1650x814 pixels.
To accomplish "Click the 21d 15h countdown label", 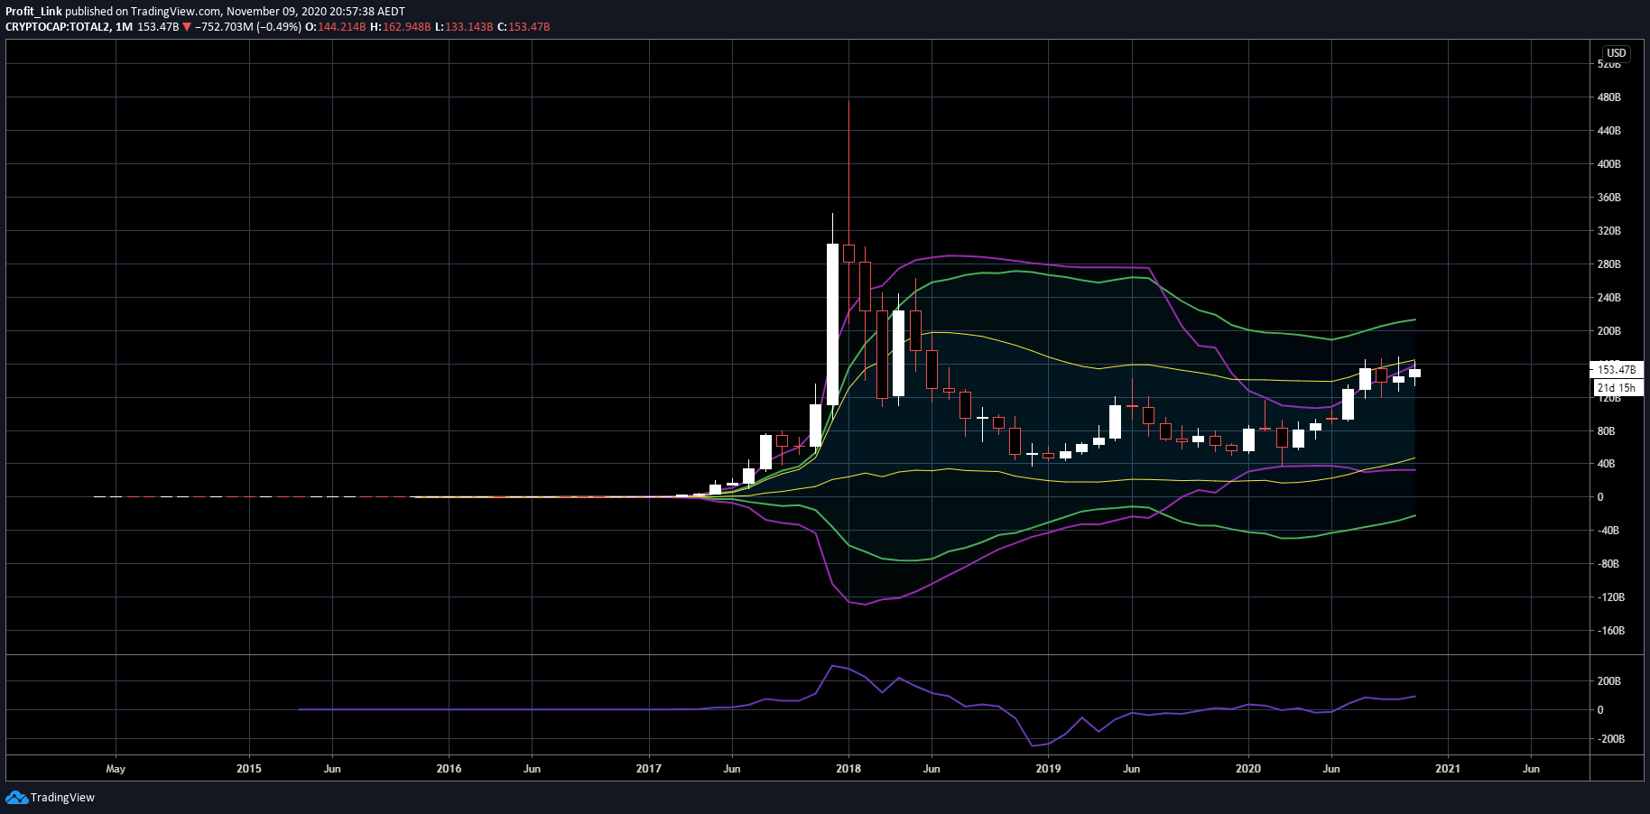I will click(1616, 388).
